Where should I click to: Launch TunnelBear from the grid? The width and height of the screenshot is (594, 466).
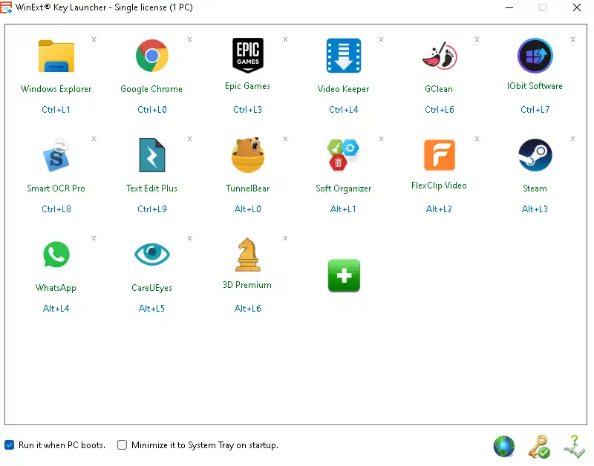247,156
